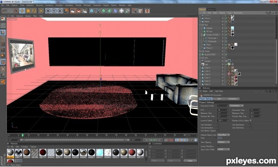278x167 pixels.
Task: Click Render to Picture Viewer icon
Action: click(x=79, y=11)
